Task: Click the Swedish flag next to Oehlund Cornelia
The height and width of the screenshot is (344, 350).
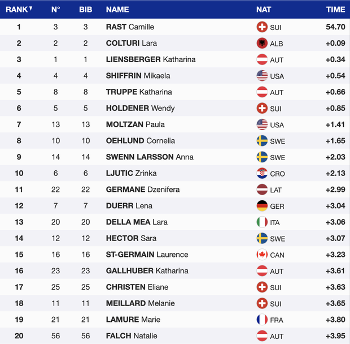Action: coord(262,141)
